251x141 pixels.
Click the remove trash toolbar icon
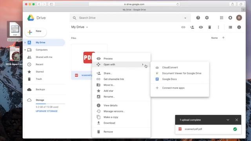[209, 27]
